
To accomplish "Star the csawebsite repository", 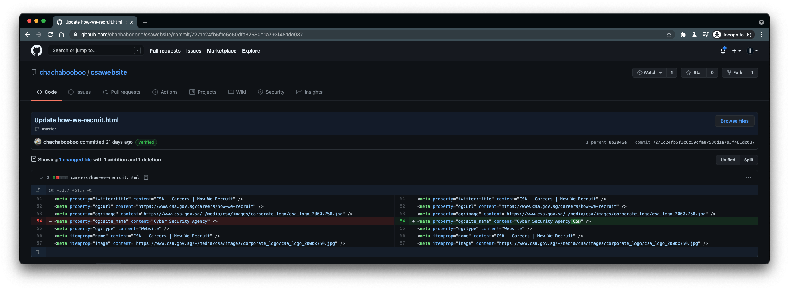I will [694, 73].
